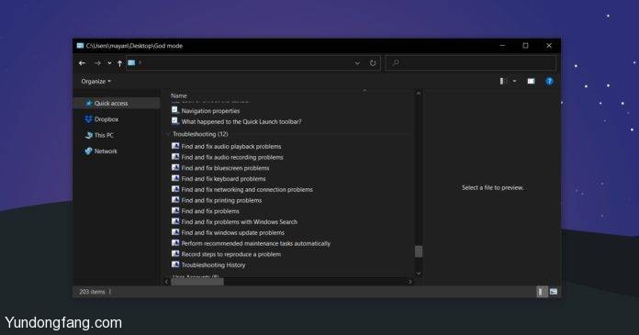The width and height of the screenshot is (639, 335).
Task: Select Find and fix windows update problems
Action: [232, 233]
